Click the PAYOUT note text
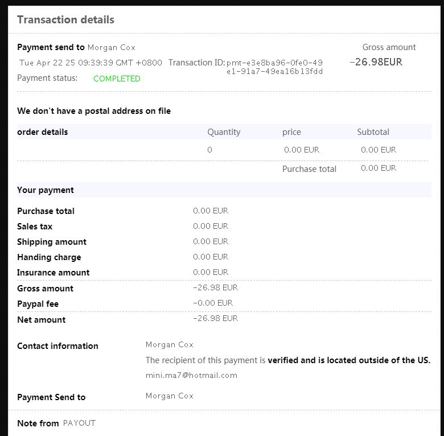The width and height of the screenshot is (444, 436). pos(79,423)
